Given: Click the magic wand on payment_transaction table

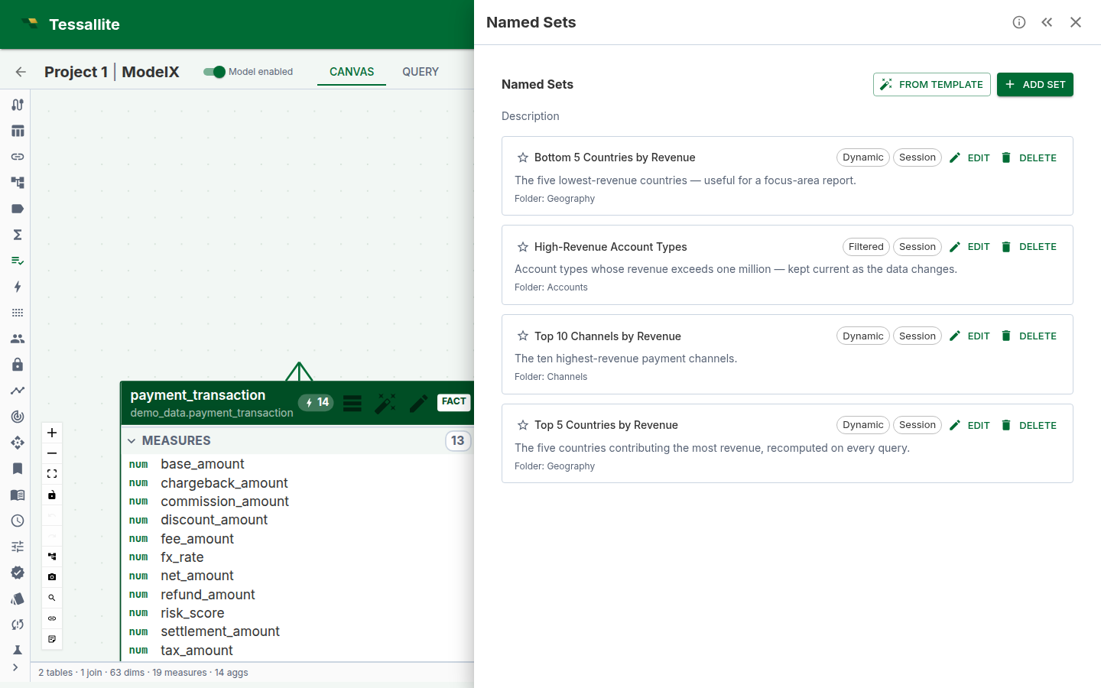Looking at the screenshot, I should tap(385, 403).
